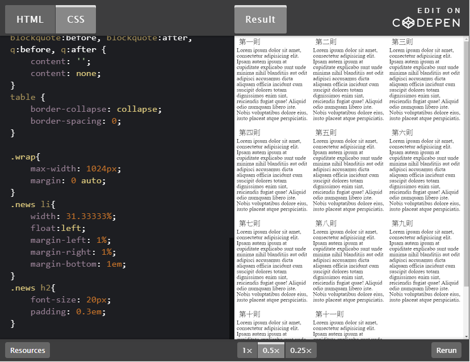Switch to the HTML tab
Viewport: 470px width, 362px height.
click(30, 19)
